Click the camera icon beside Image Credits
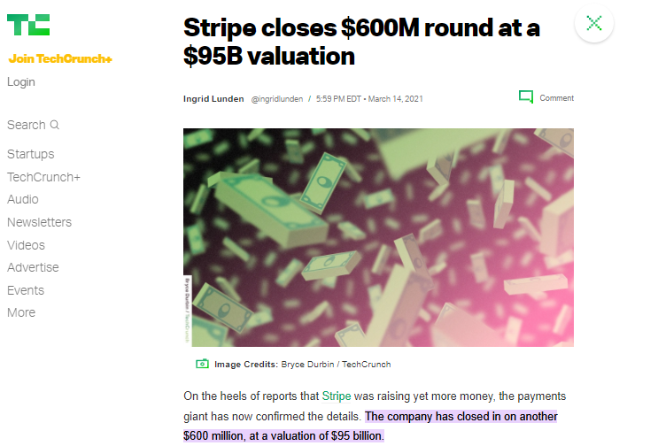 (202, 364)
